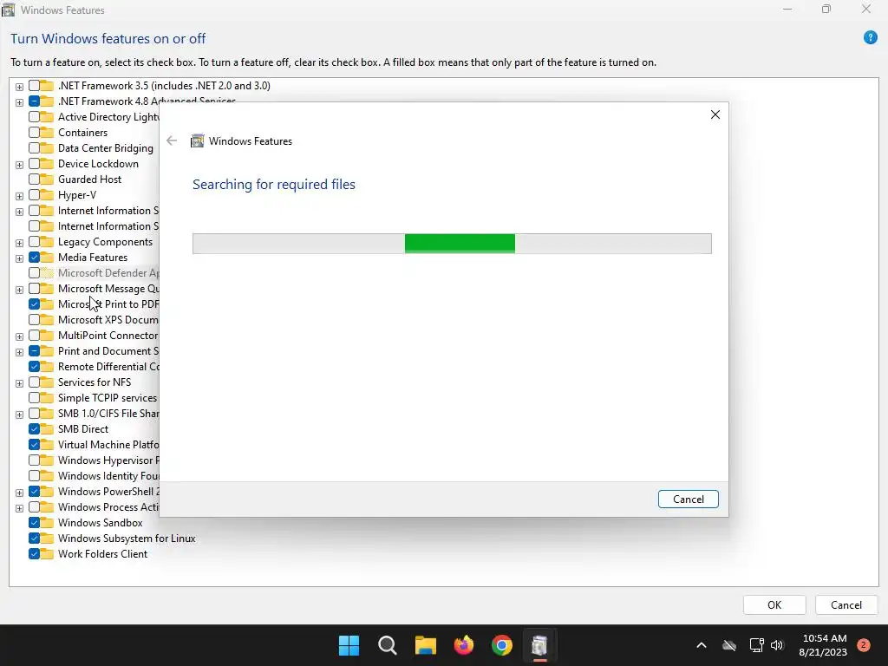The height and width of the screenshot is (666, 888).
Task: Click the folder icon beside Hyper-V
Action: pyautogui.click(x=47, y=195)
